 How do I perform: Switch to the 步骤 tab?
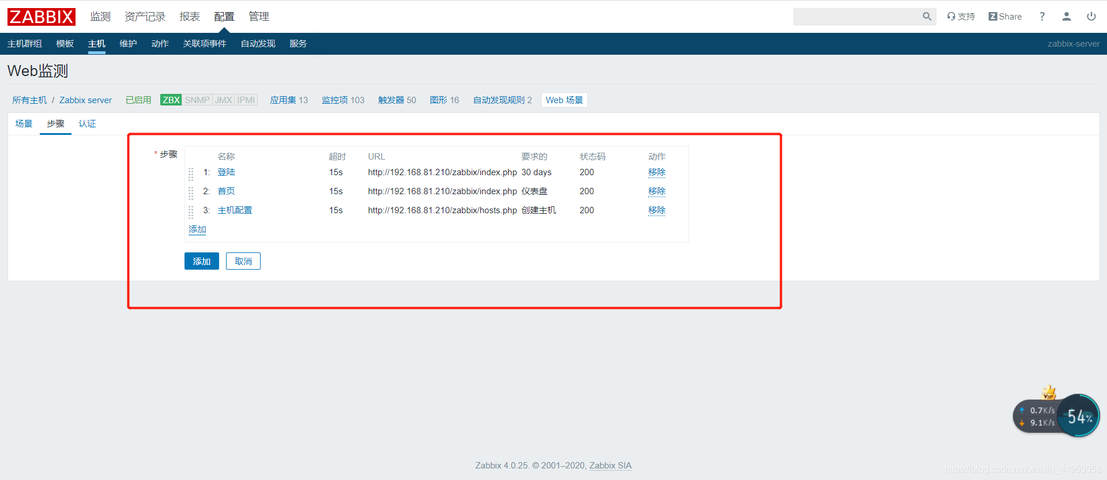55,124
